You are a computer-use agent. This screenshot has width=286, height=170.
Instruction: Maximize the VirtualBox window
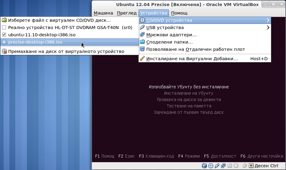pos(273,5)
